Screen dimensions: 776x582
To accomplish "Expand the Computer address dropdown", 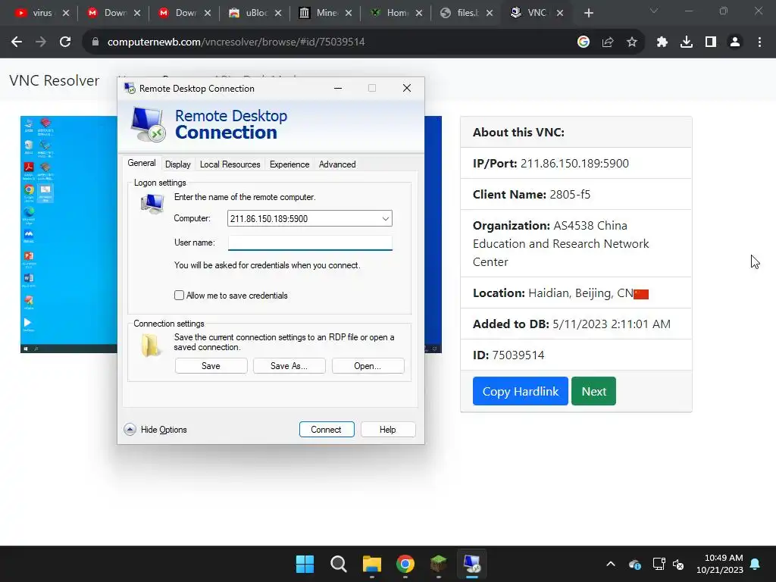I will click(385, 219).
